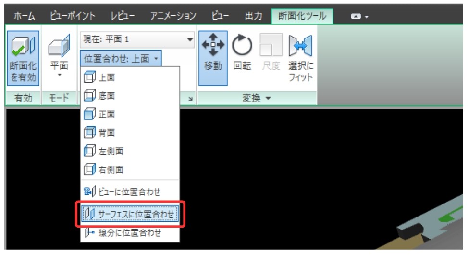Open the ホーム ribbon tab

click(x=24, y=16)
